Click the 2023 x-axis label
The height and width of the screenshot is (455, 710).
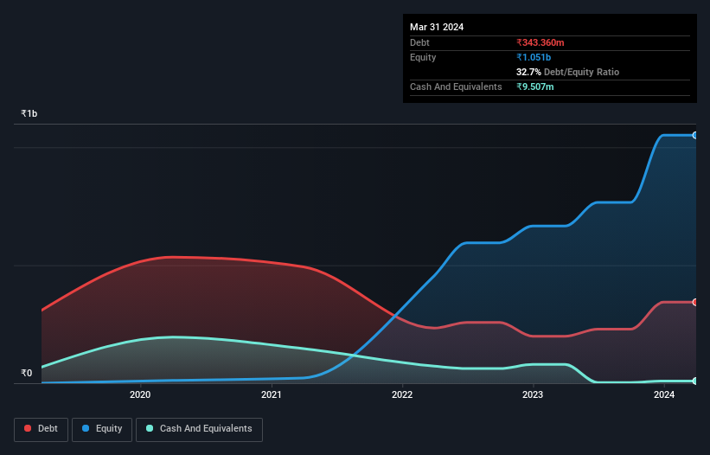tap(533, 394)
